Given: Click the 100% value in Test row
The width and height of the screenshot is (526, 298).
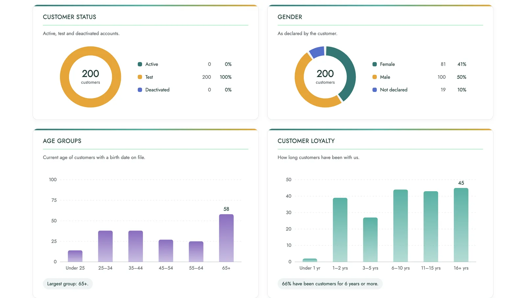Looking at the screenshot, I should click(226, 77).
